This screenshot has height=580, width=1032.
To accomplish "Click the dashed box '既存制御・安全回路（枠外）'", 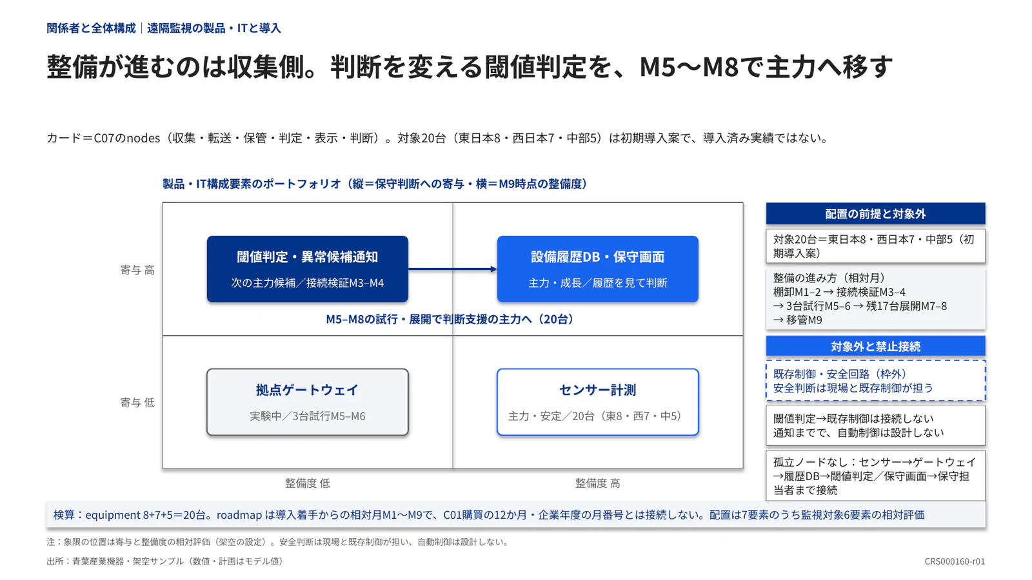I will tap(876, 381).
